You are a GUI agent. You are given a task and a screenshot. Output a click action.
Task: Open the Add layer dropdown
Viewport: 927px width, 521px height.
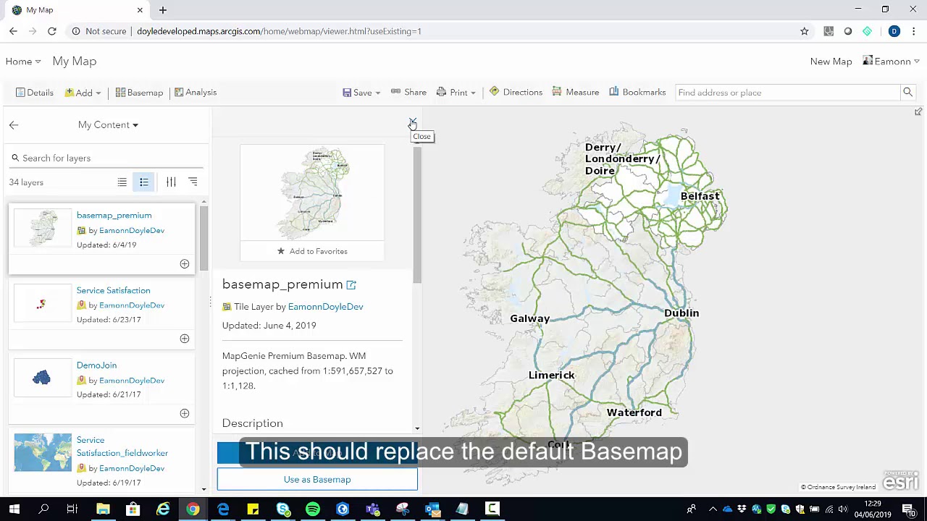(83, 93)
